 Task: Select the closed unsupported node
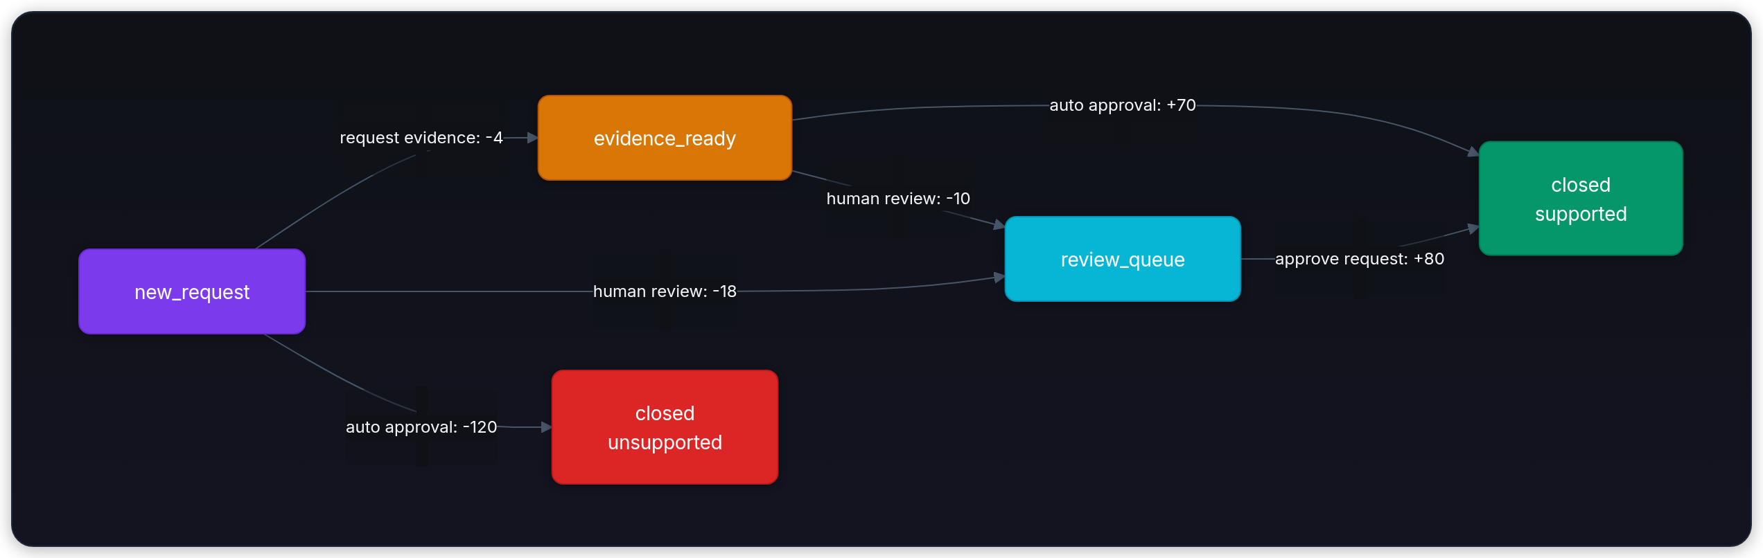(665, 427)
